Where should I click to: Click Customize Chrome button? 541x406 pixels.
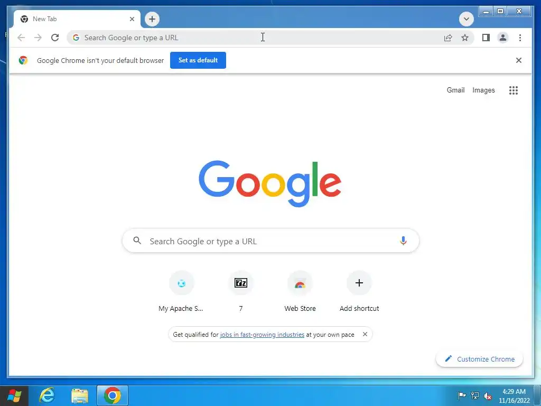tap(480, 359)
